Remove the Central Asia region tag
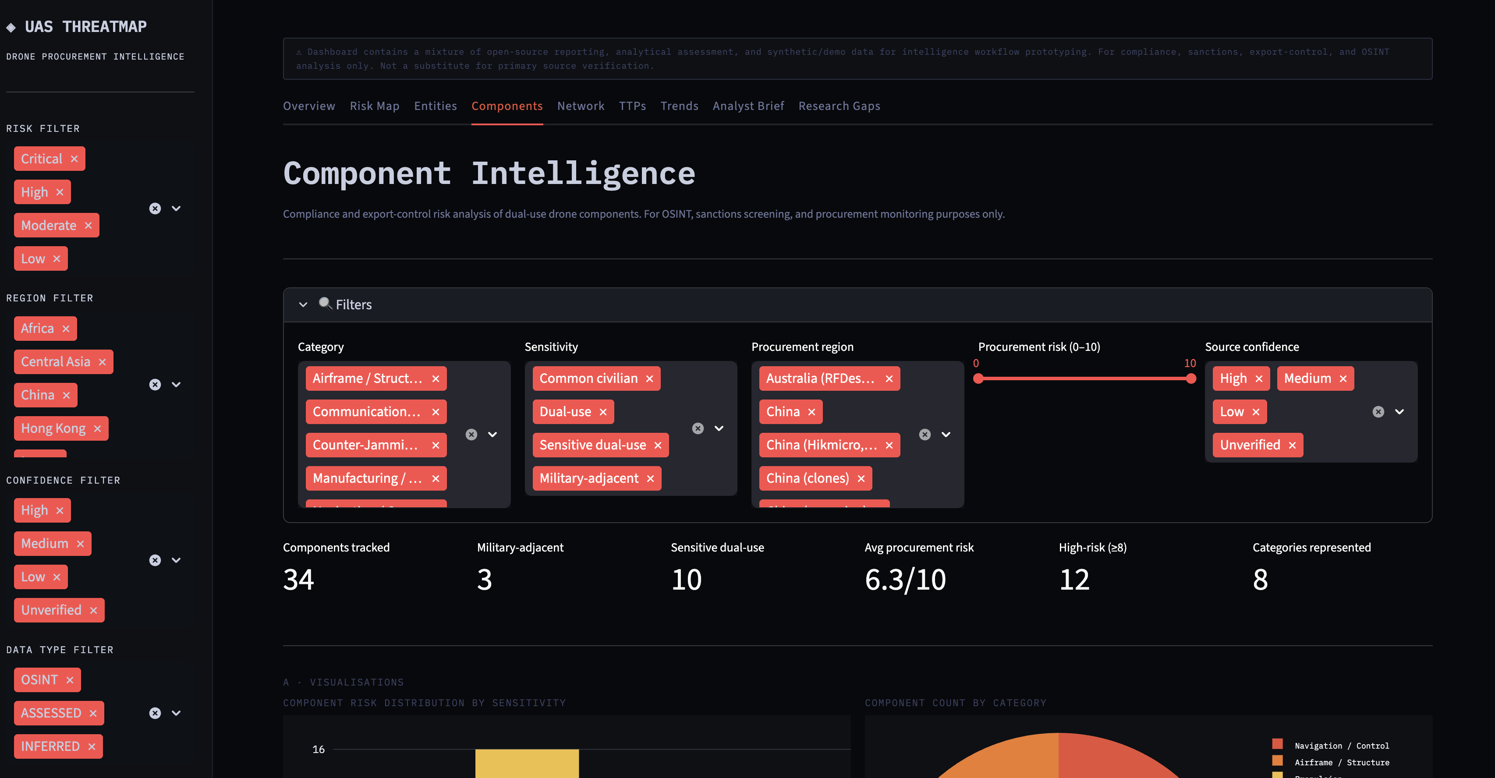The width and height of the screenshot is (1495, 778). point(102,362)
